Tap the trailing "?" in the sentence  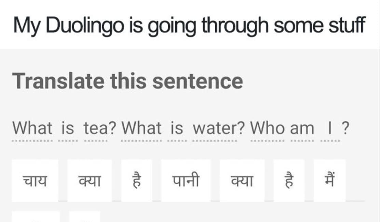(x=345, y=128)
